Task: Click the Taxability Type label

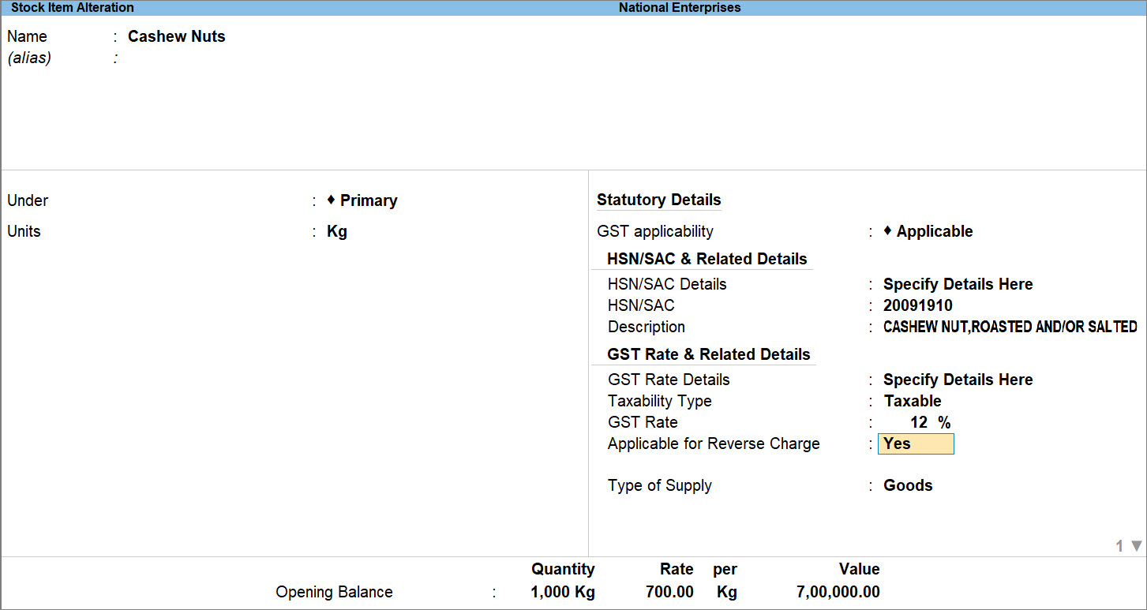Action: tap(660, 401)
